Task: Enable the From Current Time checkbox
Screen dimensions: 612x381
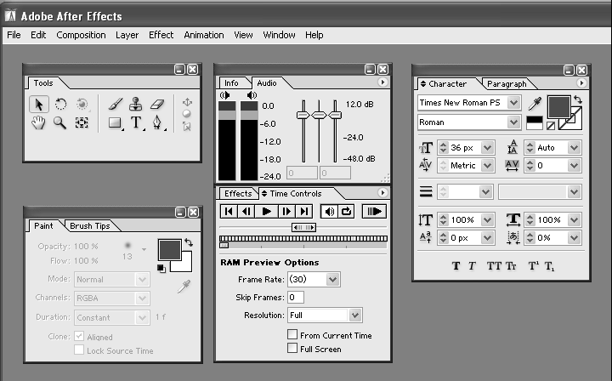Action: (293, 336)
